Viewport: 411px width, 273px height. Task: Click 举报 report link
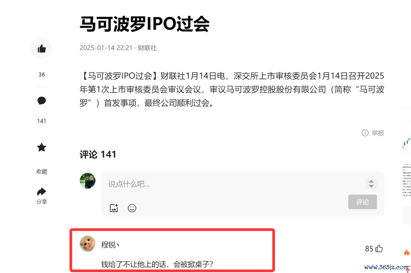[x=378, y=133]
